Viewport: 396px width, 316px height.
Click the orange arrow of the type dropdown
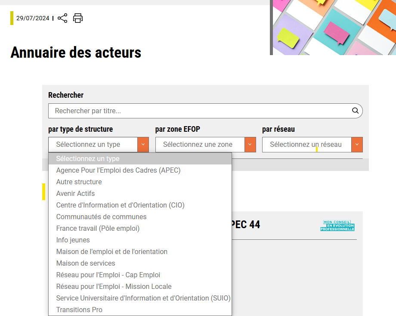(x=143, y=145)
